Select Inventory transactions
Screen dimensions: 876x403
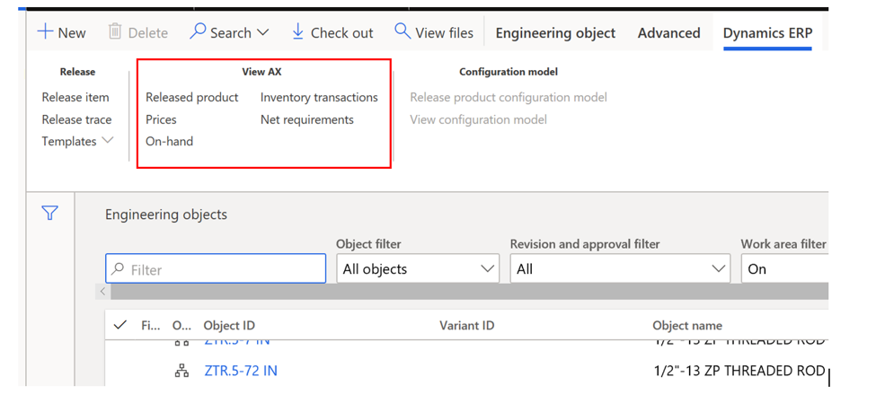click(x=319, y=97)
